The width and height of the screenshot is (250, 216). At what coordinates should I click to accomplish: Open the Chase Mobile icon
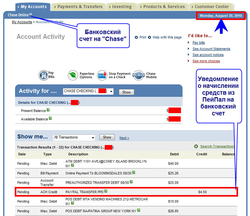(138, 75)
